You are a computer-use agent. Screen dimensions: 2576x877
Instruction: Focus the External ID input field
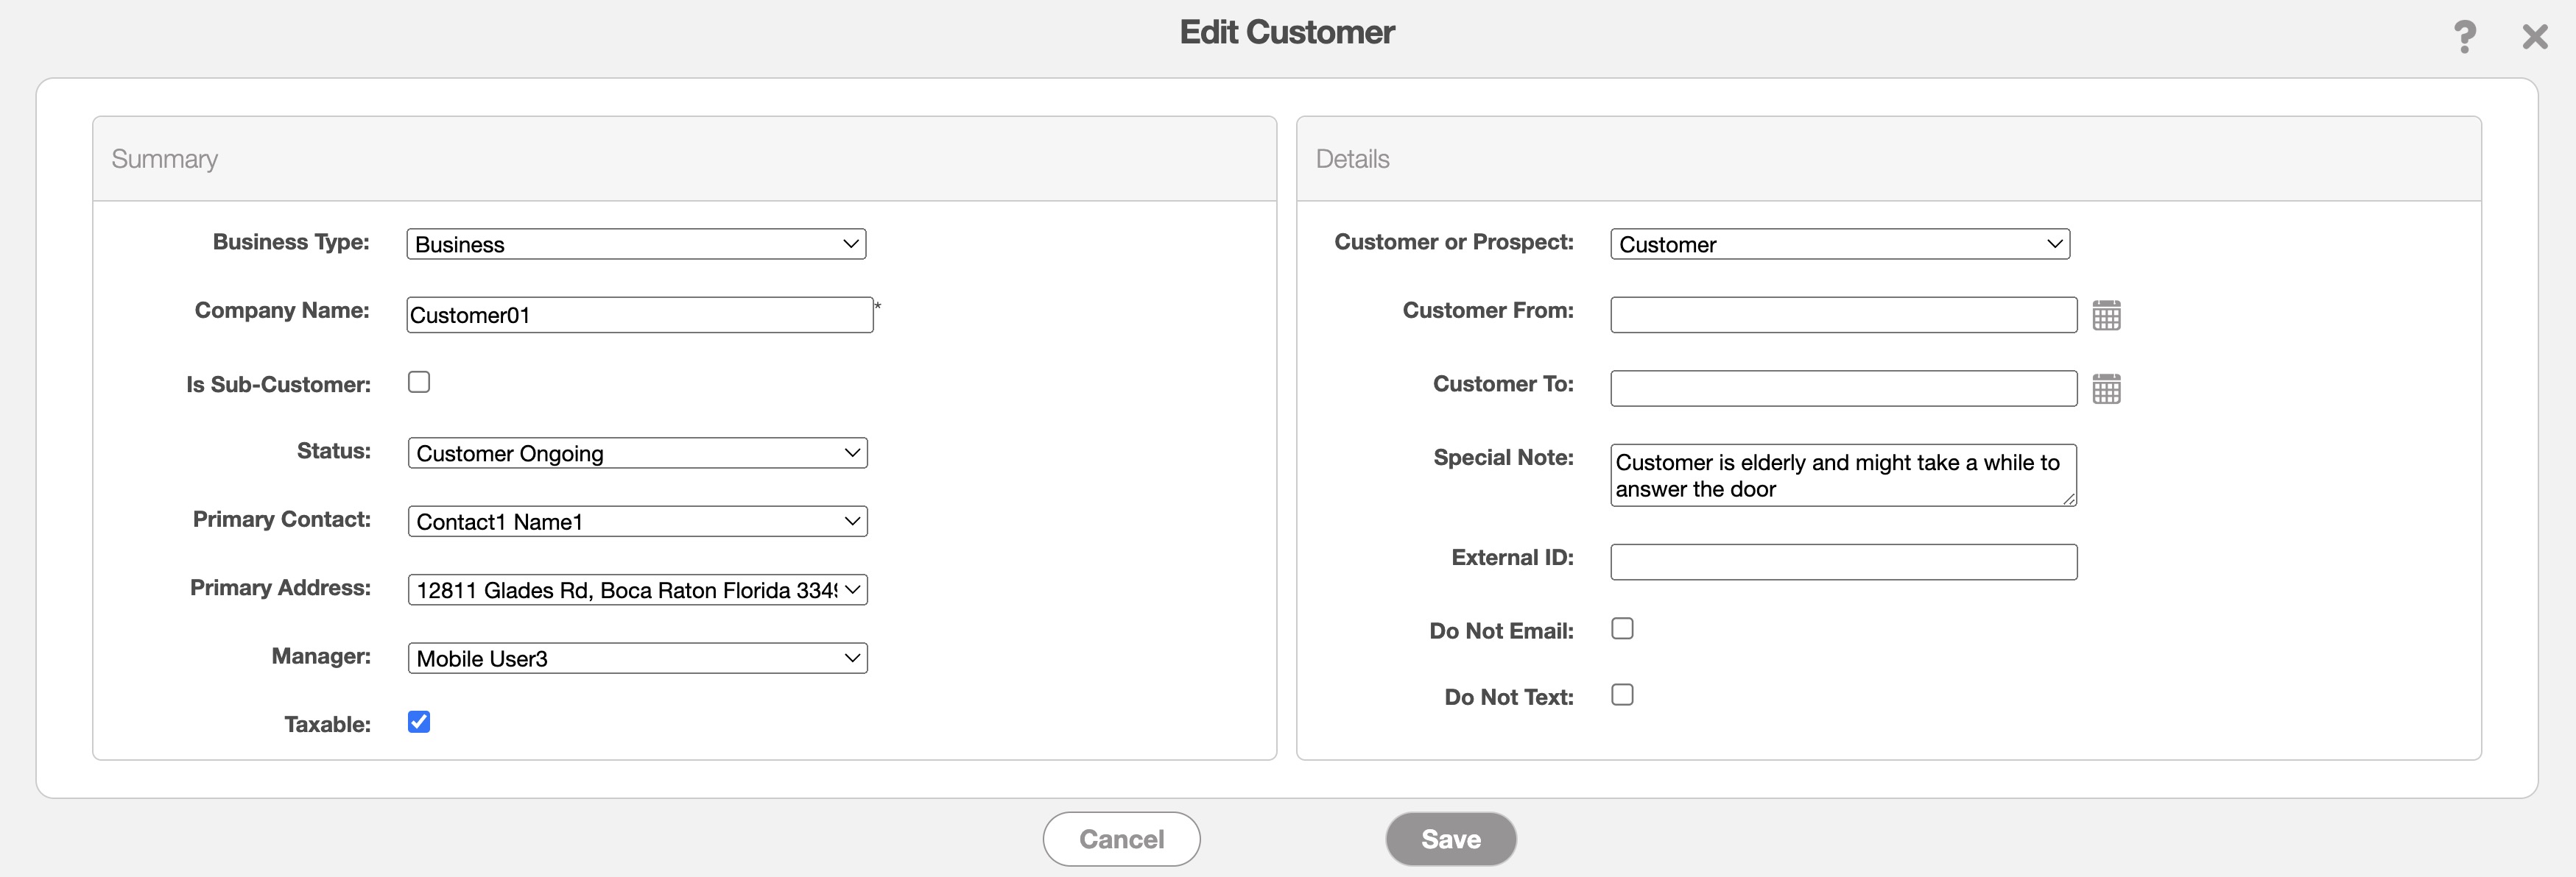(x=1842, y=562)
